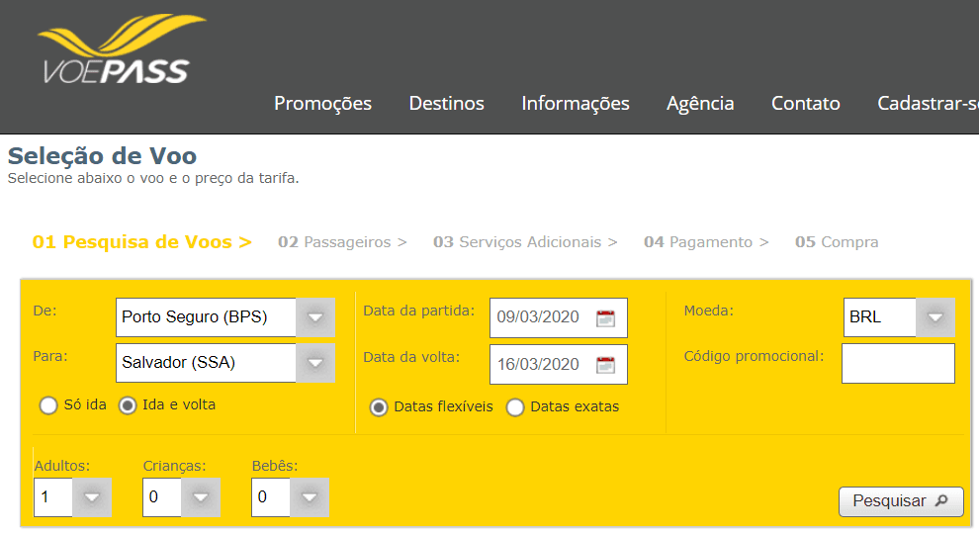Click the Contato link
979x535 pixels.
click(x=805, y=104)
